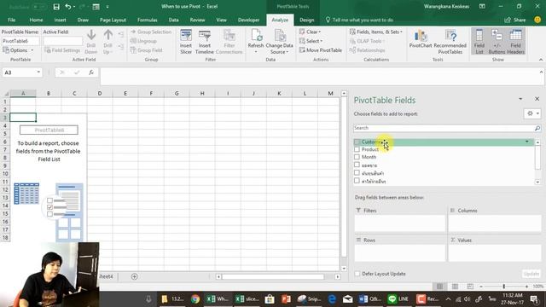Click the Insert Slicer icon
The height and width of the screenshot is (307, 546).
[x=186, y=42]
